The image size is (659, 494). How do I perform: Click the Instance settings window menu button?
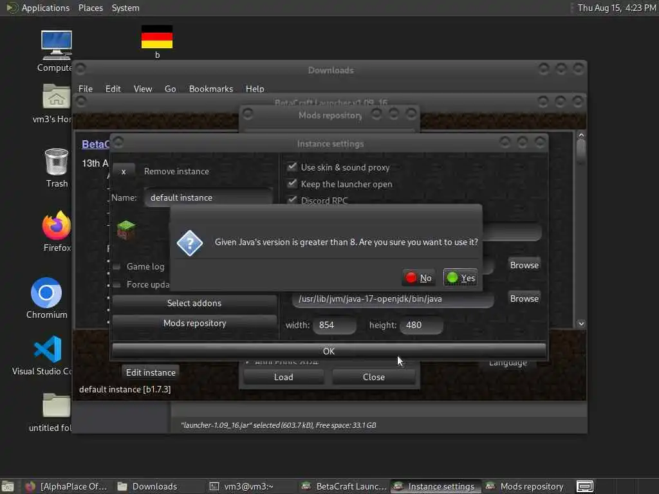(x=118, y=142)
